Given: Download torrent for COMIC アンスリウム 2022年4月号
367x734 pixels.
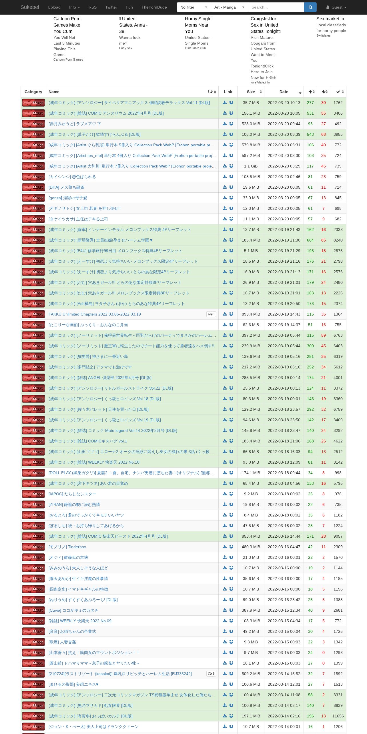Looking at the screenshot, I should point(225,113).
